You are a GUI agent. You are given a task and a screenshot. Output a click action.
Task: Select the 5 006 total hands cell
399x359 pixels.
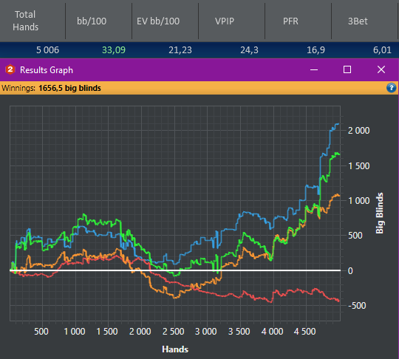47,50
